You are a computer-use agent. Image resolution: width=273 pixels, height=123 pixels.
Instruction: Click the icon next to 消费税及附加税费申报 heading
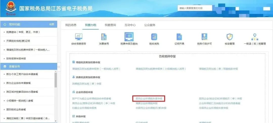[x=74, y=77]
